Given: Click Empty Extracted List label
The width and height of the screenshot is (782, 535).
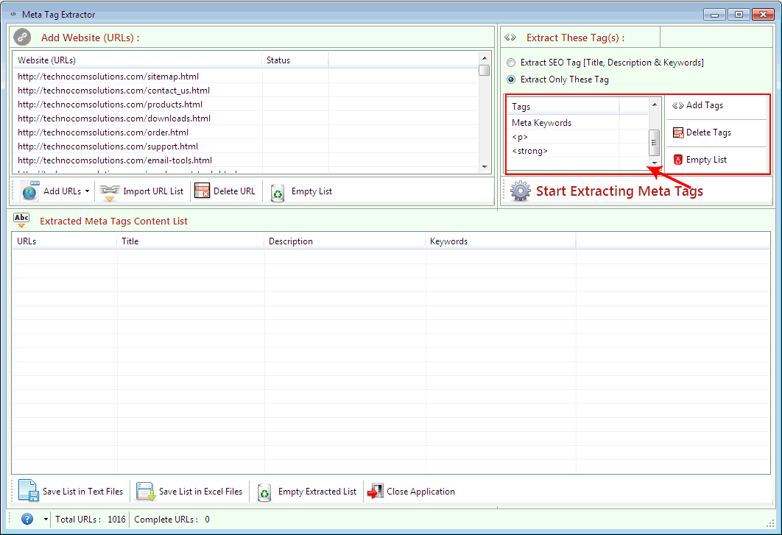Looking at the screenshot, I should click(317, 492).
